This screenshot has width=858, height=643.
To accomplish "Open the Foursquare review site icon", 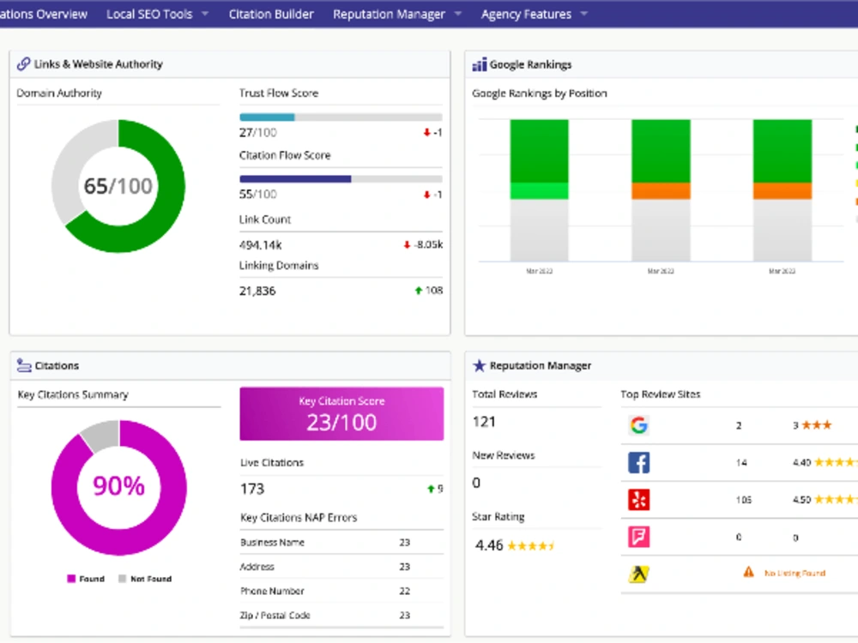I will pos(638,537).
